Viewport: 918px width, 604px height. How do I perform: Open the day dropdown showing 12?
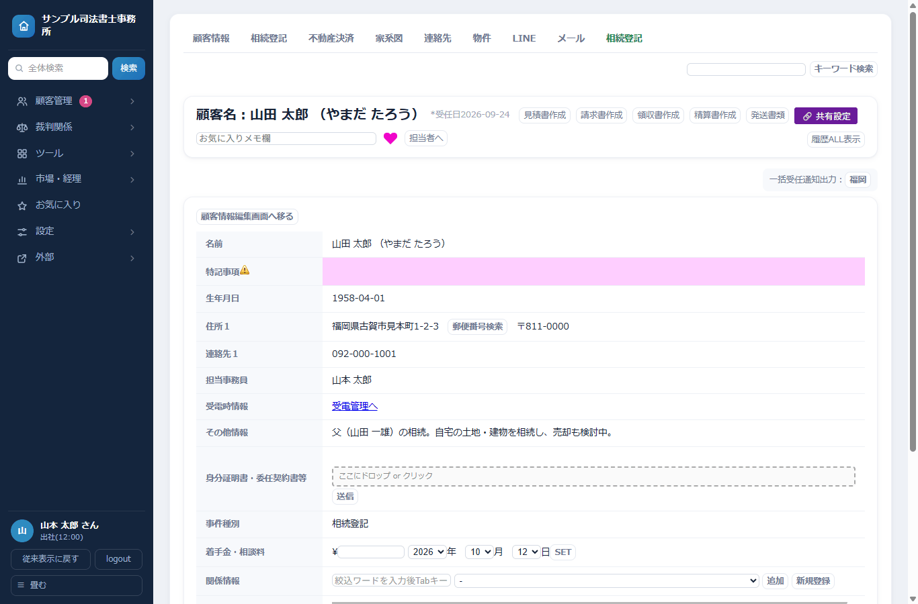pyautogui.click(x=526, y=552)
